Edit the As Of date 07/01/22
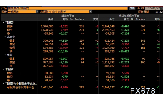Image resolution: width=163 pixels, height=100 pixels. tap(153, 8)
